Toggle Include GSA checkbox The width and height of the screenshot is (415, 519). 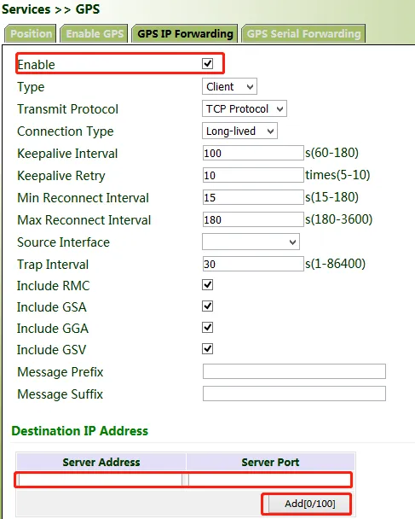pos(208,306)
